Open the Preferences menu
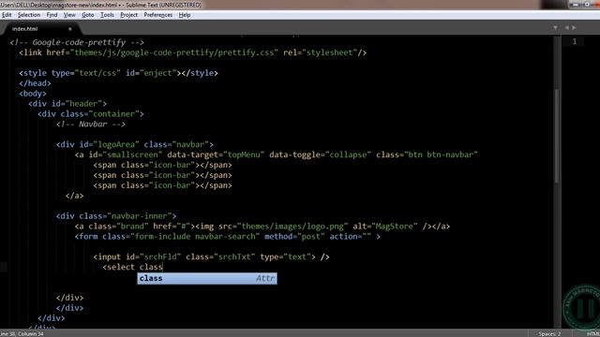Viewport: 600px width, 337px height. click(x=158, y=15)
